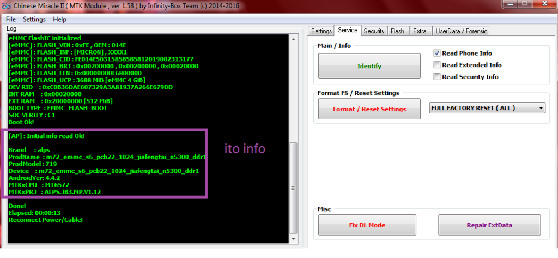Open the Extra tab

tap(419, 31)
